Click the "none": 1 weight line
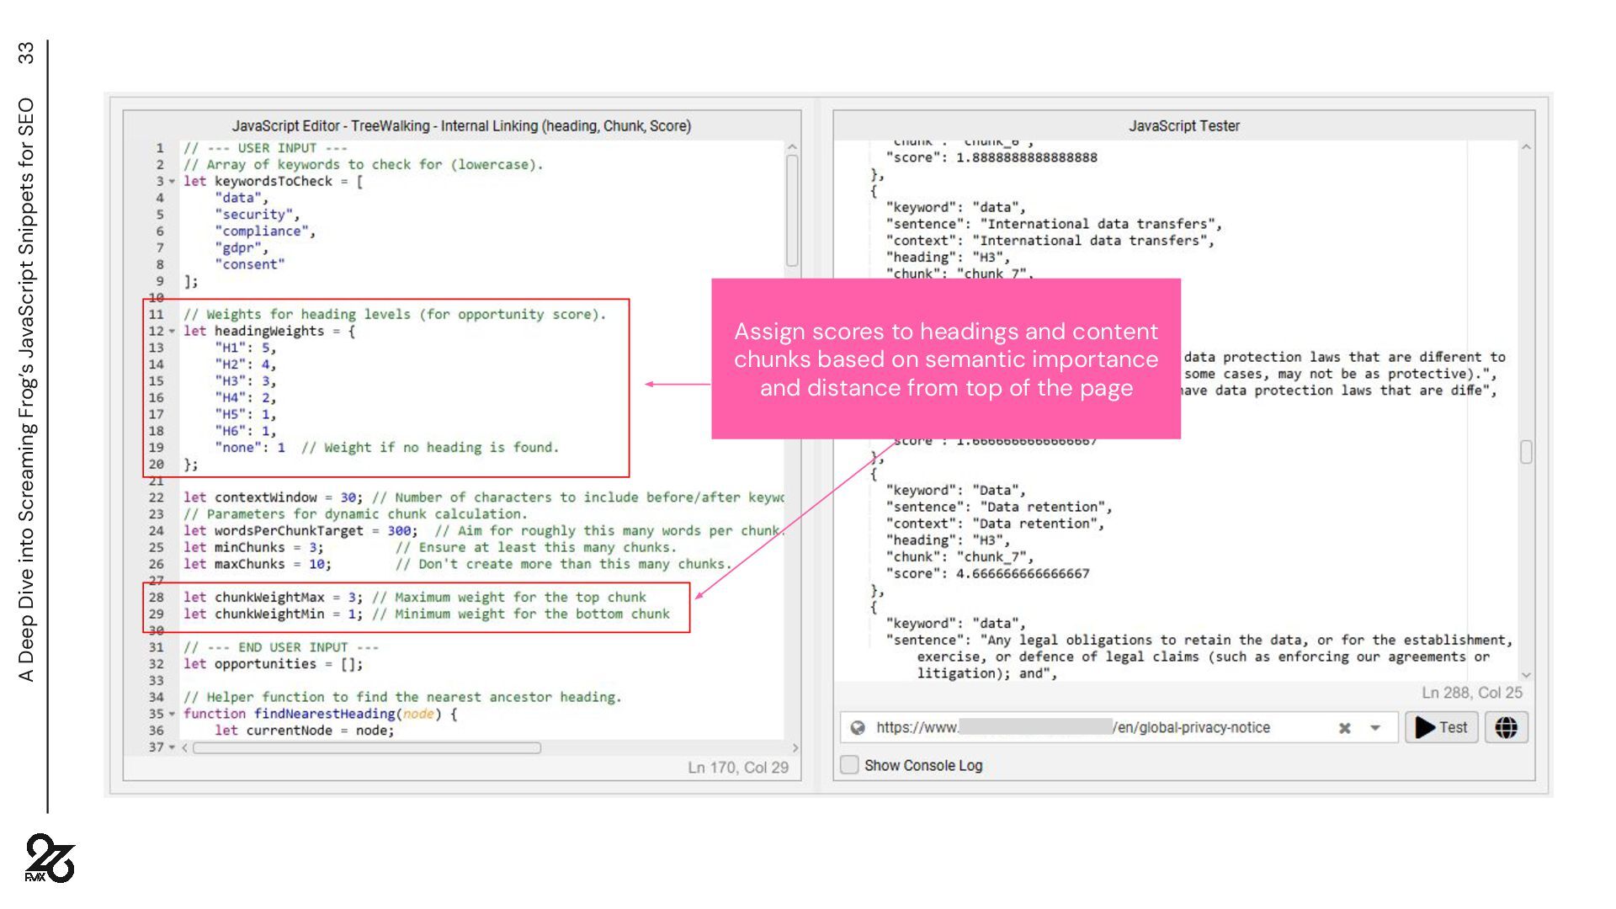Screen dimensions: 1616x909 386,448
